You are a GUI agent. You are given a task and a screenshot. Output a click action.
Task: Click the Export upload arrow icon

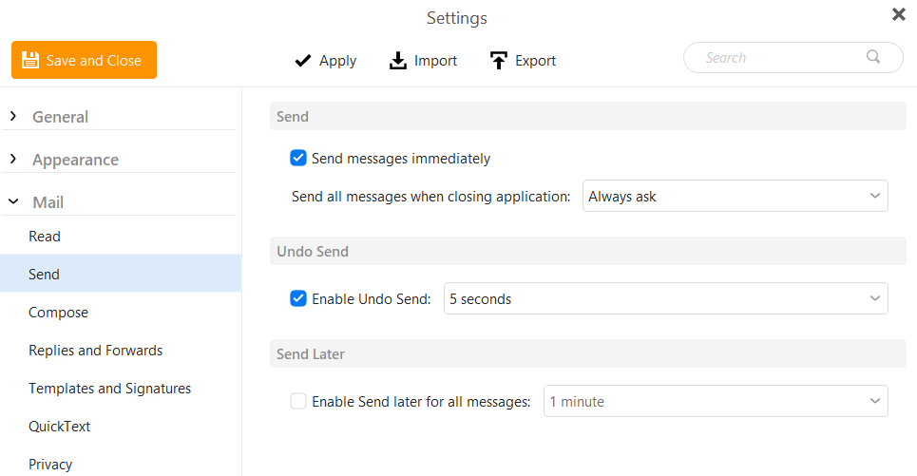(x=498, y=60)
